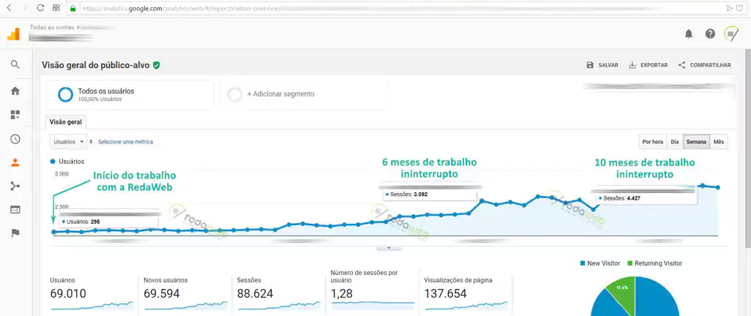This screenshot has width=751, height=316.
Task: Open the Customization dashboards sidebar icon
Action: [x=15, y=115]
